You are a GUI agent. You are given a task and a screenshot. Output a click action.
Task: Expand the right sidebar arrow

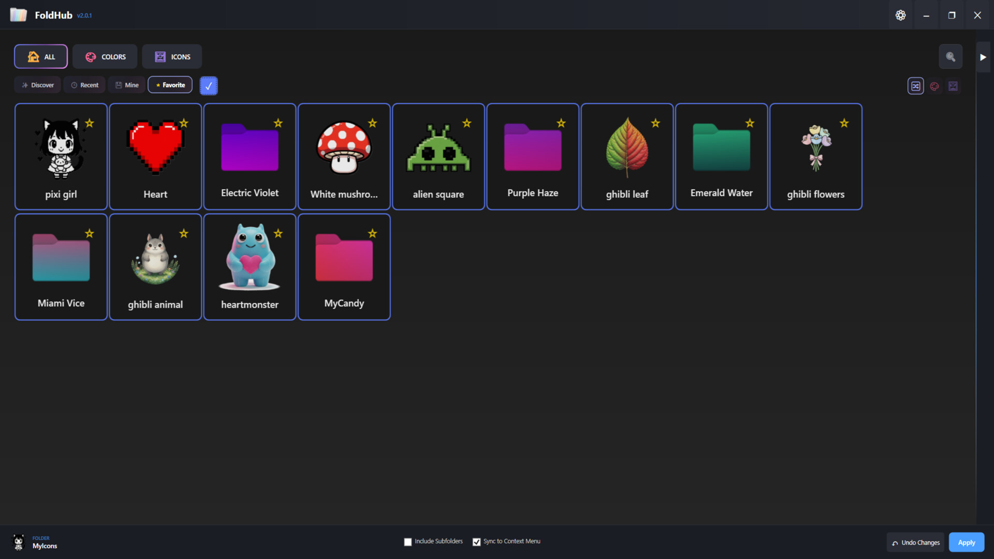coord(983,57)
